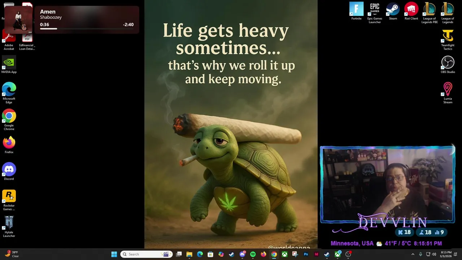Viewport: 462px width, 260px height.
Task: Open Discord from the taskbar
Action: click(x=242, y=254)
